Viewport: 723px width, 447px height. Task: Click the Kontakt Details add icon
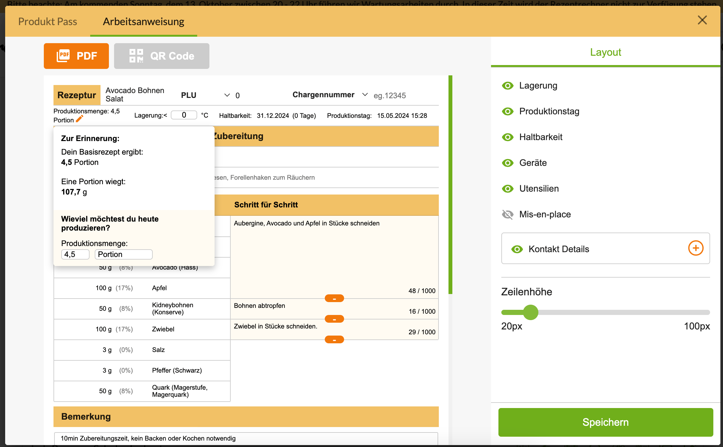(695, 249)
